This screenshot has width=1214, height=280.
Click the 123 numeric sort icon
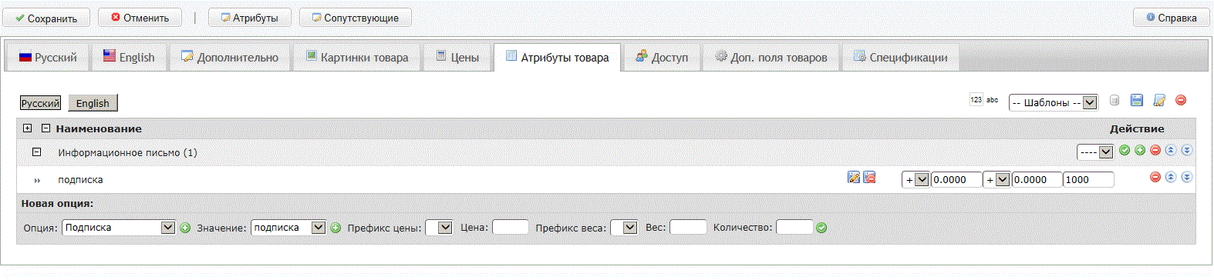[976, 100]
